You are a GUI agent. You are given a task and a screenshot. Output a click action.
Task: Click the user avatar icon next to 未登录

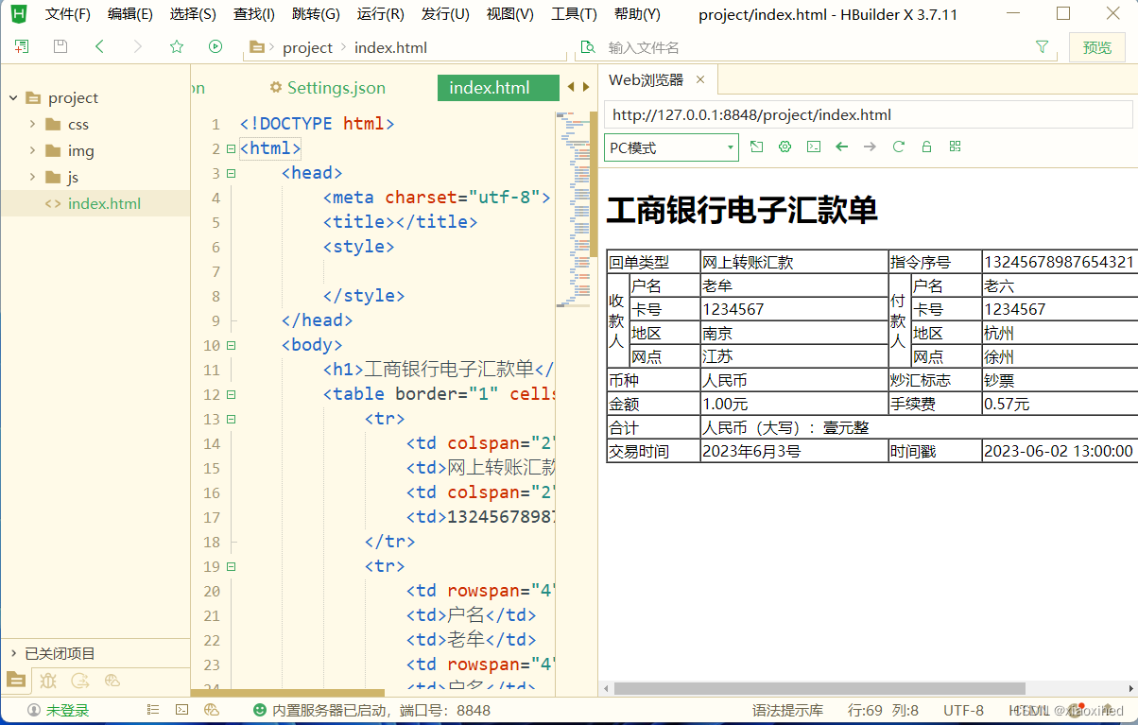click(x=34, y=710)
